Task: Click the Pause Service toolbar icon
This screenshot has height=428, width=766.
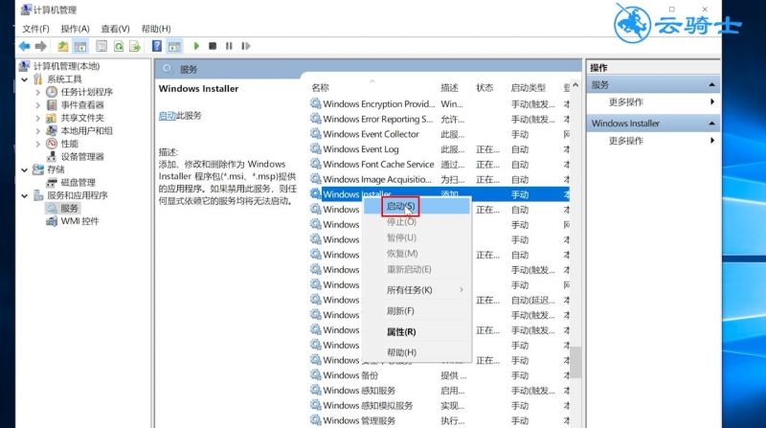Action: (229, 46)
